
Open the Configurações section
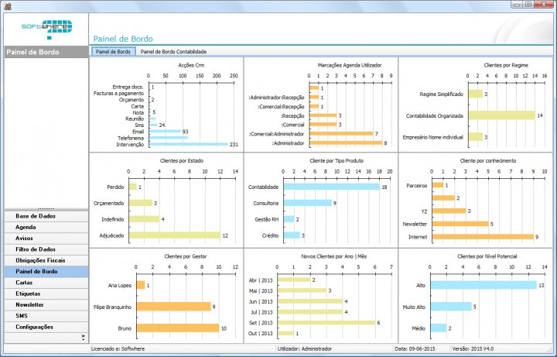[46, 327]
